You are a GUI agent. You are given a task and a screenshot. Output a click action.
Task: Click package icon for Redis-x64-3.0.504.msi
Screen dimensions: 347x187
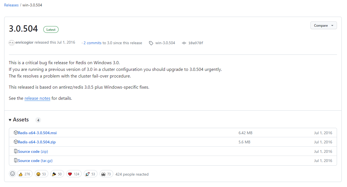[16, 133]
